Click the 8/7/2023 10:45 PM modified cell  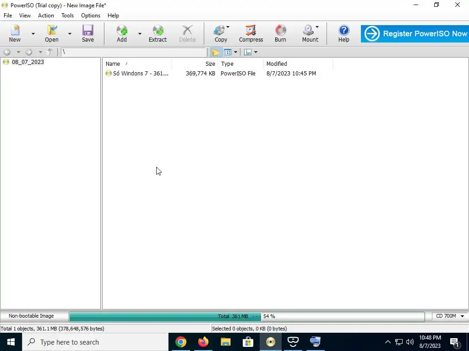[291, 74]
